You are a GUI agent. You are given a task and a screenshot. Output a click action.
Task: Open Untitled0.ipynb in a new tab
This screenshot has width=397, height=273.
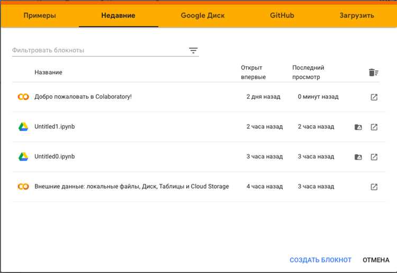point(374,157)
